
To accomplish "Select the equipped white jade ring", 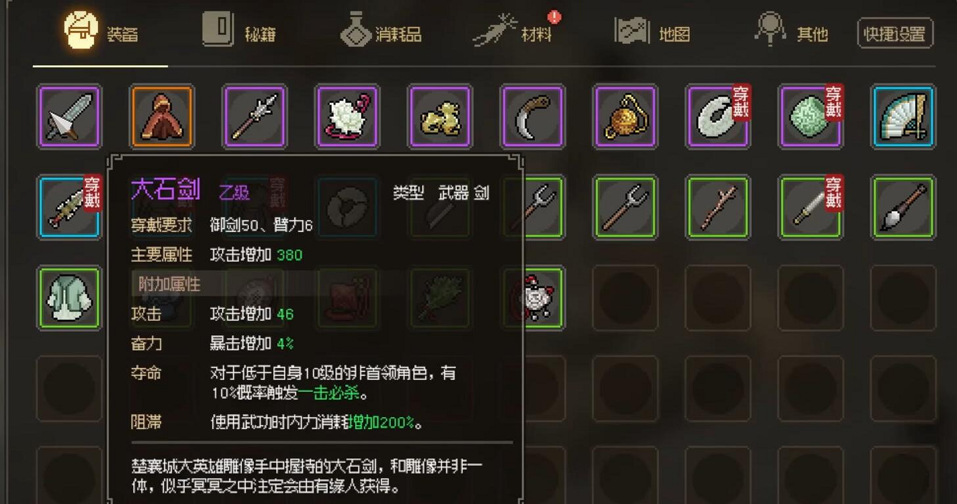I will click(718, 116).
